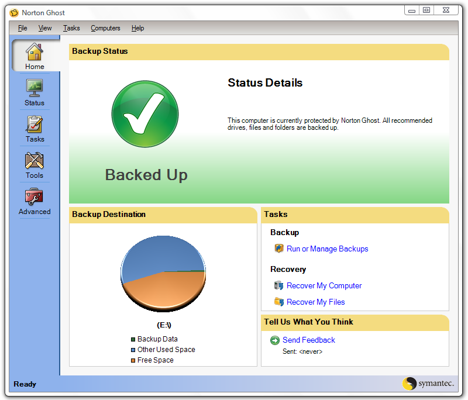This screenshot has width=468, height=400.
Task: Click the blue Other Used Space swatch
Action: [x=133, y=350]
